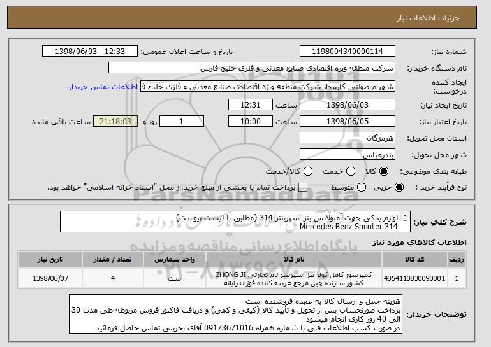The height and width of the screenshot is (347, 491).
Task: Select the کالا/خدمت radio button
Action: [308, 171]
